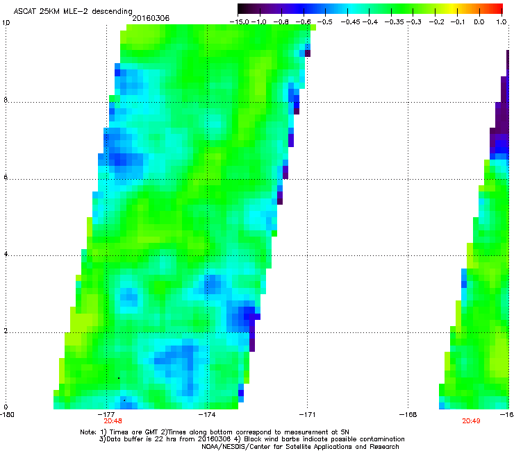Image resolution: width=514 pixels, height=451 pixels.
Task: Click the date label '20160306' under the title
Action: coord(151,18)
